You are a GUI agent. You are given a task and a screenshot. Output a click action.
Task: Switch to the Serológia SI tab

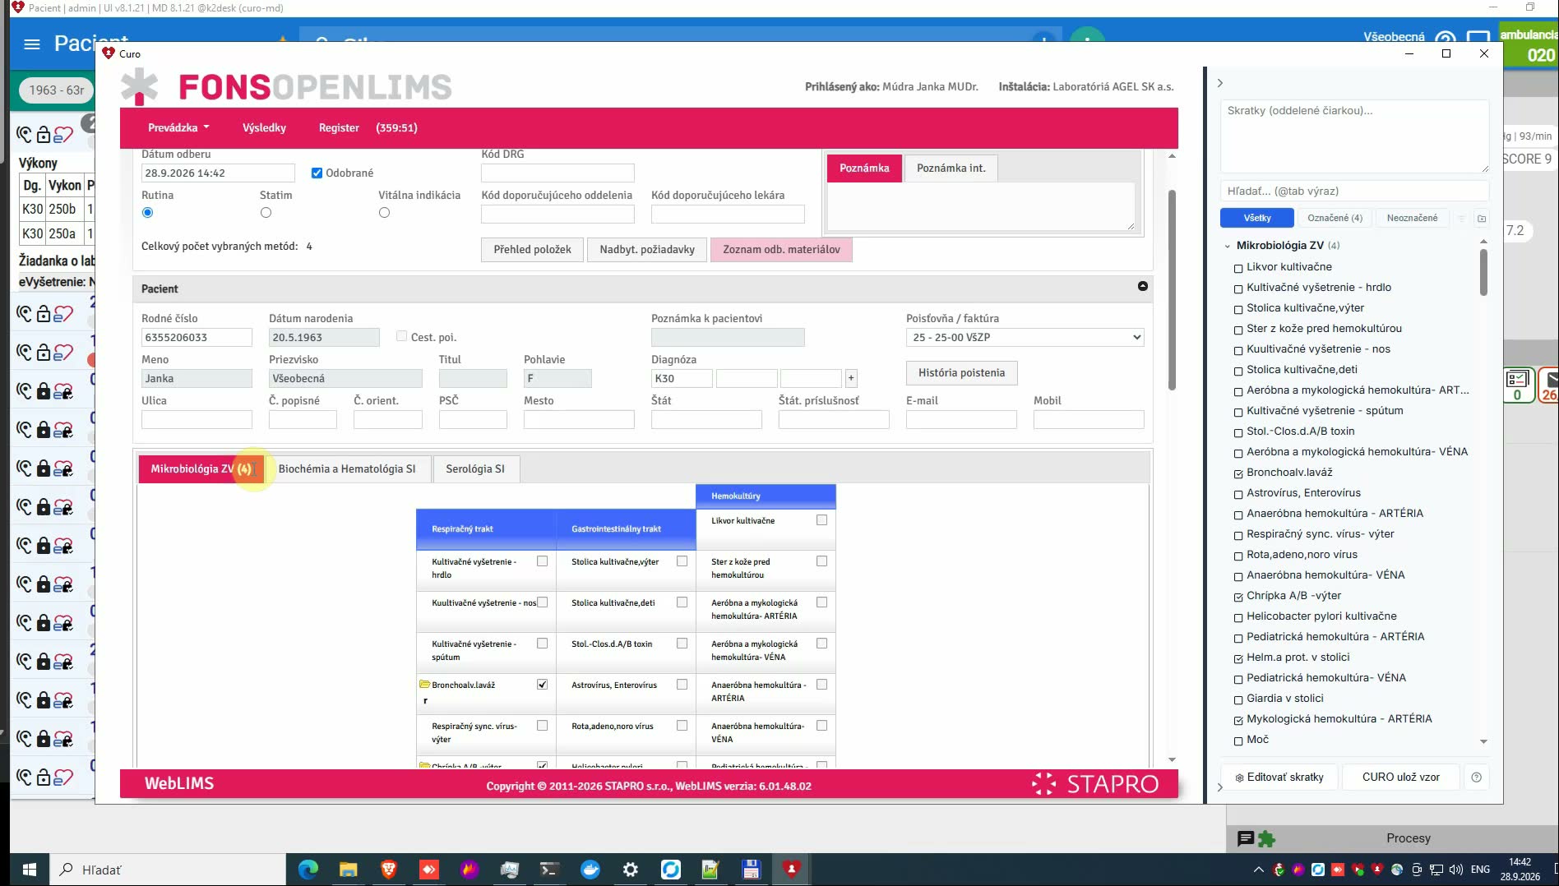475,468
